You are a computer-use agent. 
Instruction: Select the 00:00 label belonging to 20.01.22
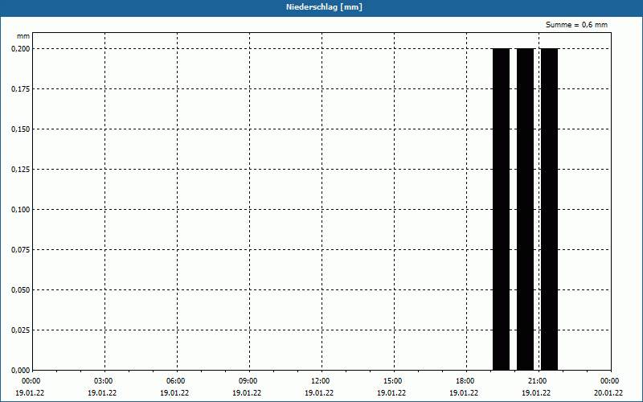point(610,381)
